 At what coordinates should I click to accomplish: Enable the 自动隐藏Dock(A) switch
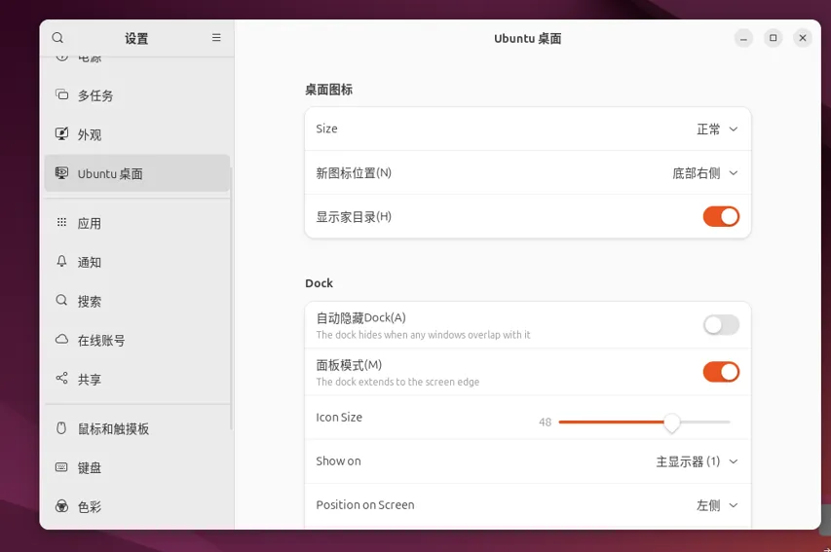[x=721, y=325]
